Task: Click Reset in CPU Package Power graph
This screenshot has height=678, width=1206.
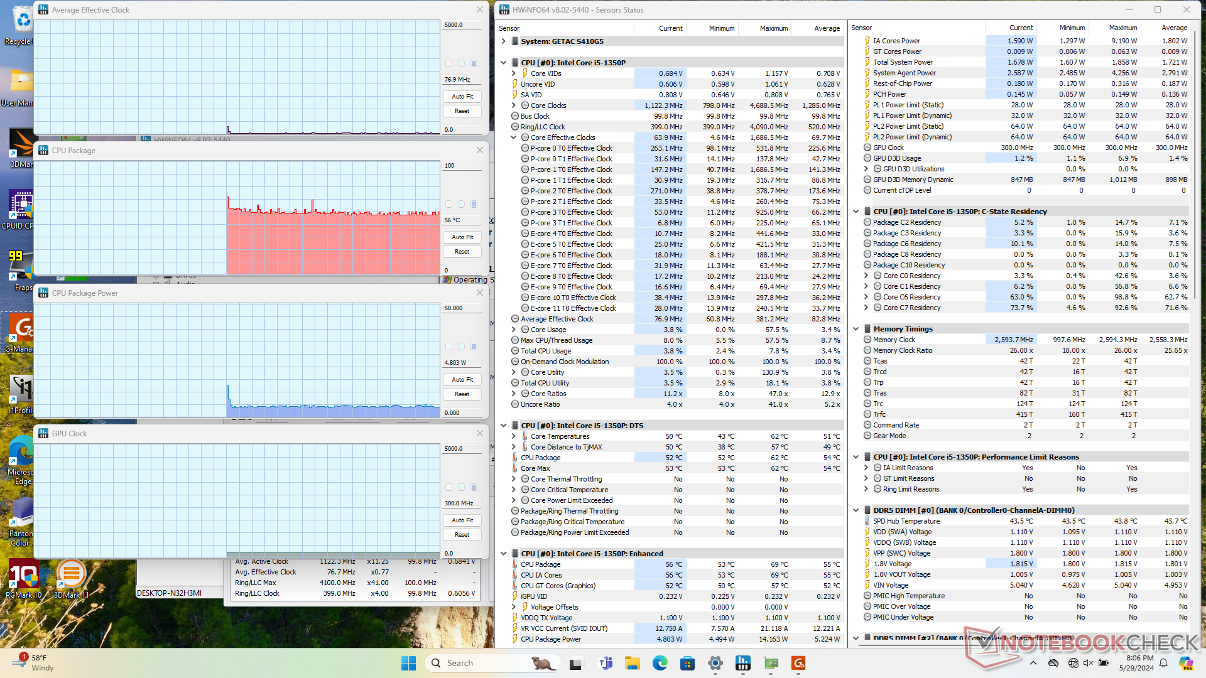Action: tap(462, 394)
